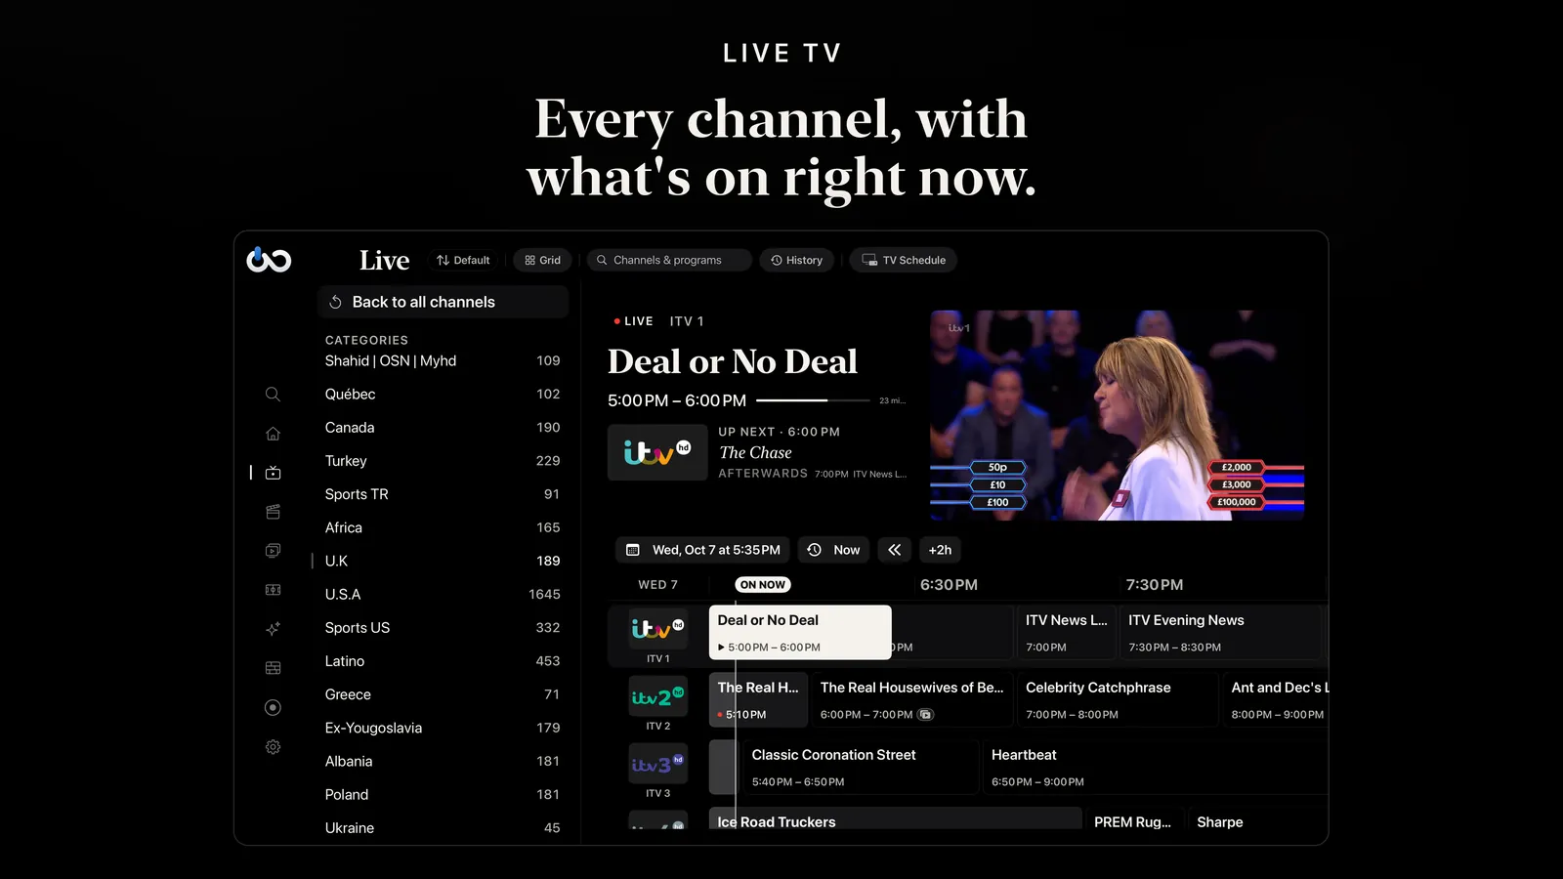Image resolution: width=1563 pixels, height=879 pixels.
Task: Select The Real Housewives 6:00PM program
Action: (x=911, y=699)
